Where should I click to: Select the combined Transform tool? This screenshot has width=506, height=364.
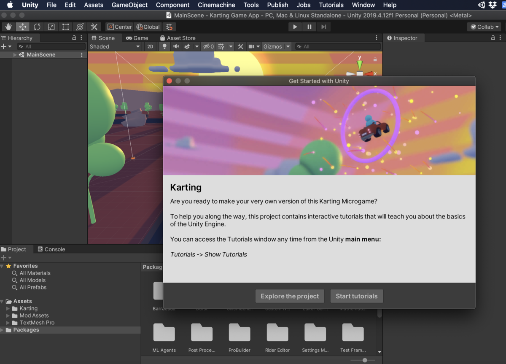80,27
